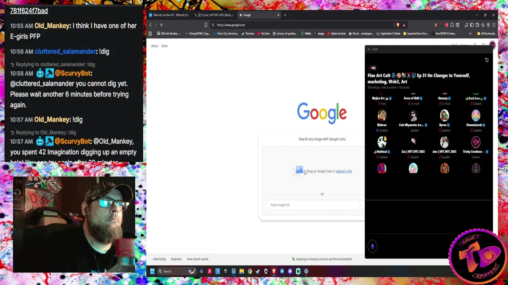This screenshot has width=508, height=285.
Task: Expand the All Bookmarks folder
Action: click(486, 34)
